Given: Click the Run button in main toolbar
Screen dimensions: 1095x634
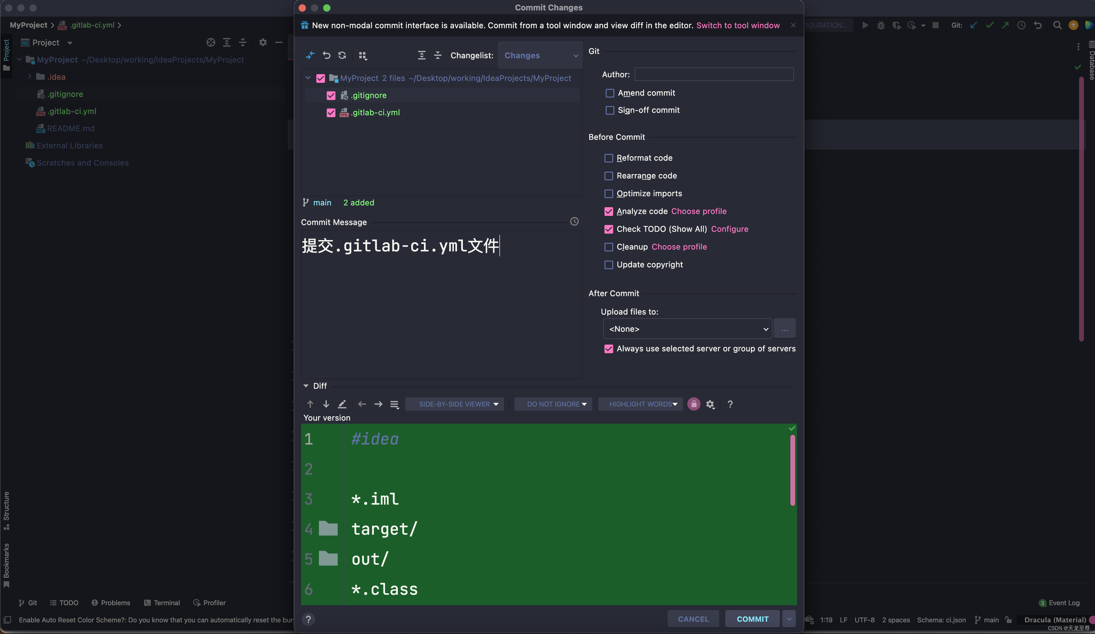Looking at the screenshot, I should tap(865, 25).
